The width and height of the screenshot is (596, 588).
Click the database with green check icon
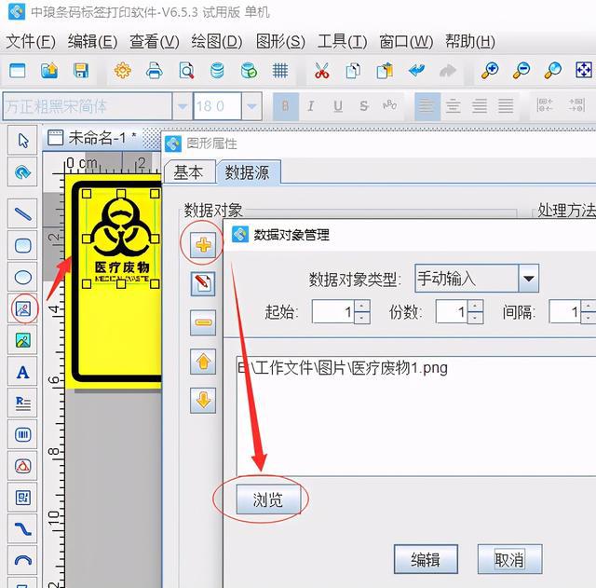tap(249, 71)
